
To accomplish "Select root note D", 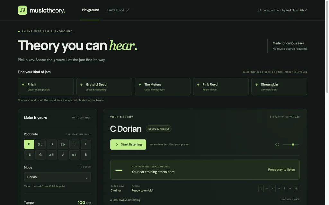I will [52, 144].
